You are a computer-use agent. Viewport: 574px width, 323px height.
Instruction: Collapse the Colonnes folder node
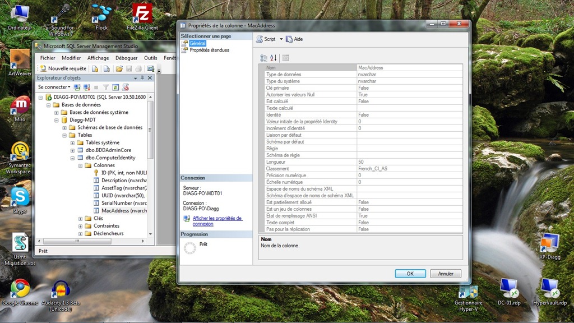(x=81, y=166)
